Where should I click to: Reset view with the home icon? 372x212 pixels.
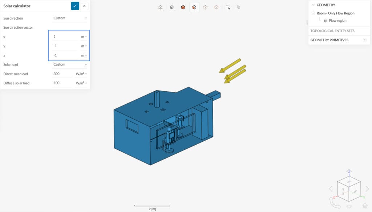pyautogui.click(x=365, y=205)
